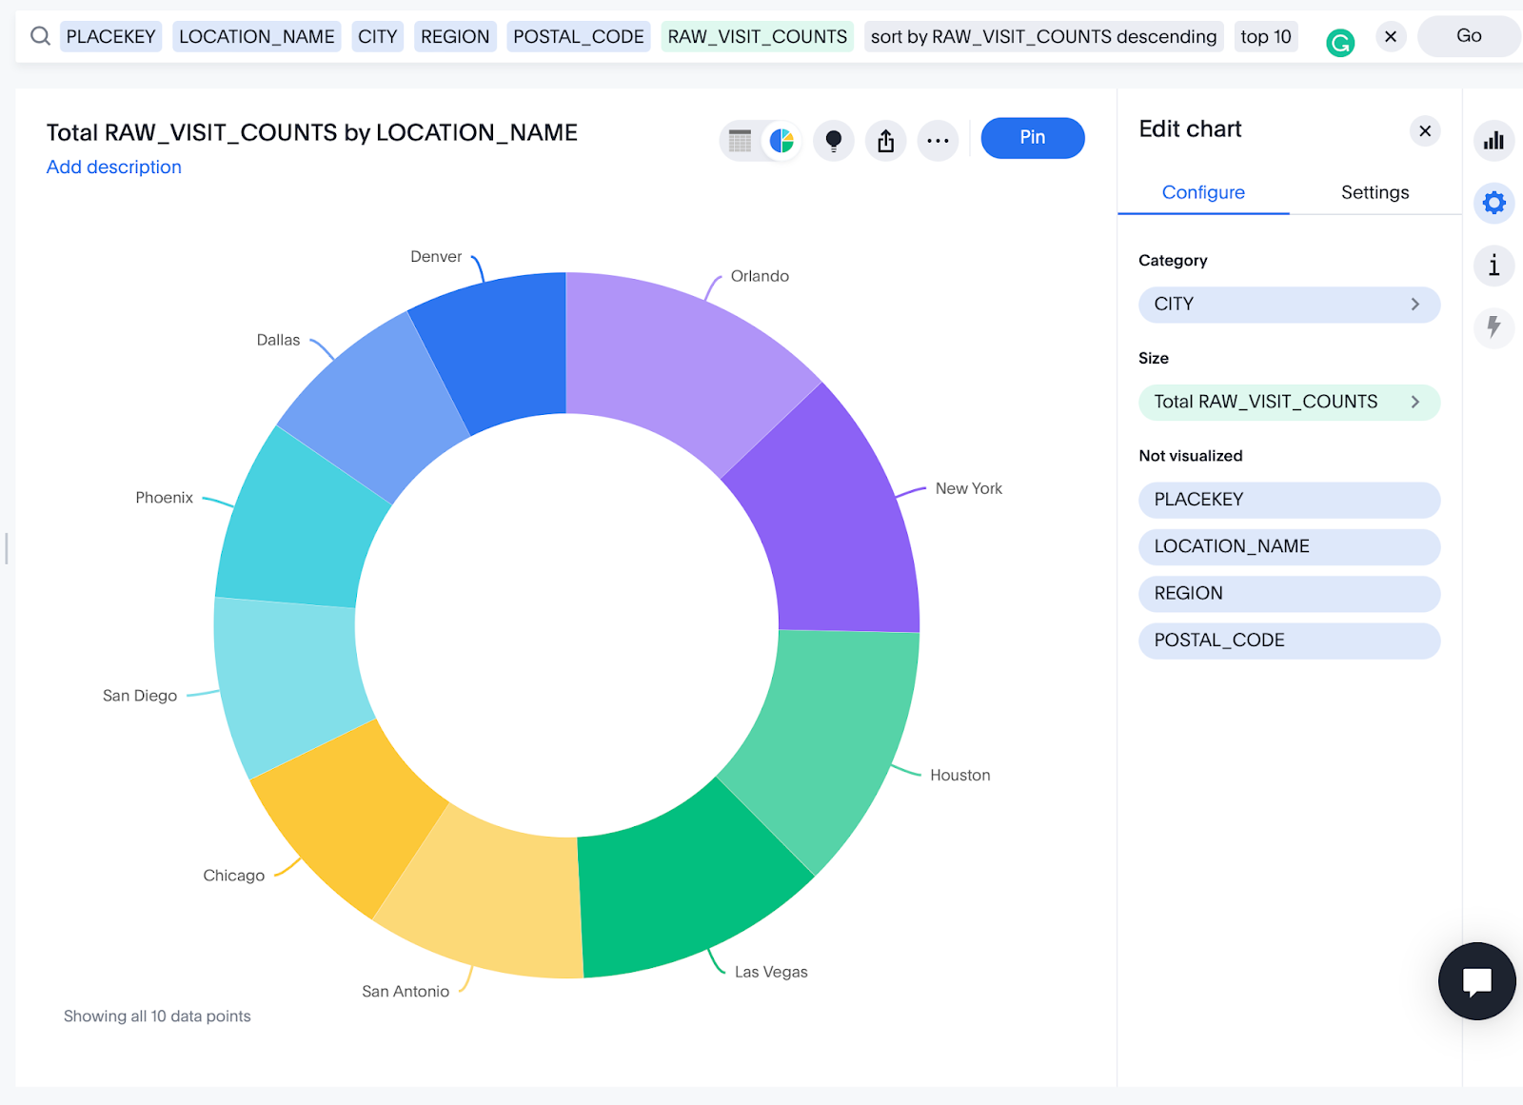1523x1105 pixels.
Task: Select the REGION not visualized column
Action: (1288, 593)
